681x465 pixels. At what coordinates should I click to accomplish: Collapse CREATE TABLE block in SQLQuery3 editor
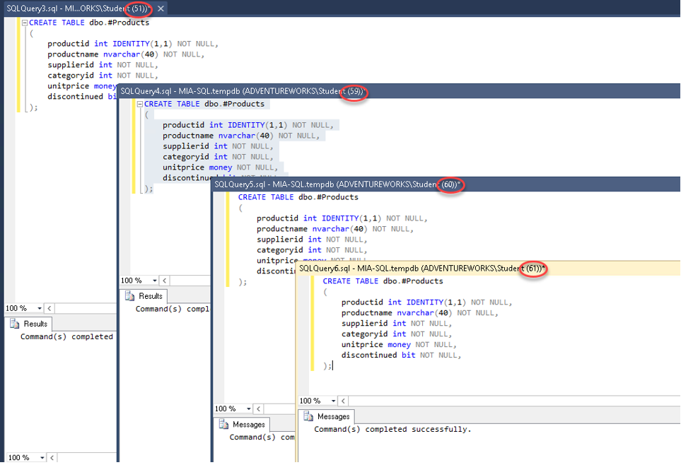tap(24, 23)
